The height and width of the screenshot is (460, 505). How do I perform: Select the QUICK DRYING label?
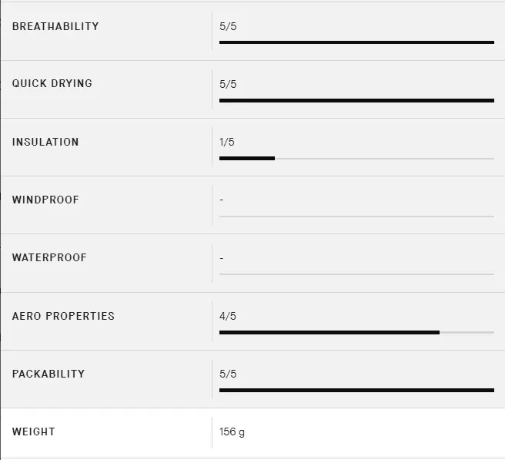(52, 83)
